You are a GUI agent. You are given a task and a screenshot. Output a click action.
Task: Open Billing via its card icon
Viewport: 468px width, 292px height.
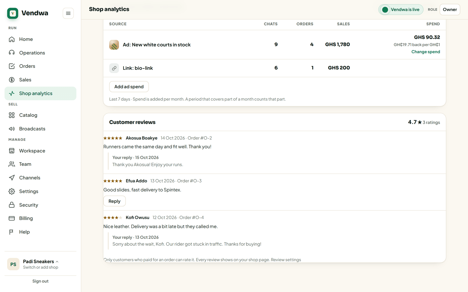point(12,218)
